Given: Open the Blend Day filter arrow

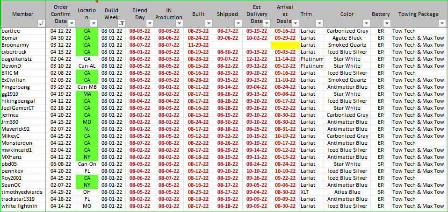Looking at the screenshot, I should [149, 23].
